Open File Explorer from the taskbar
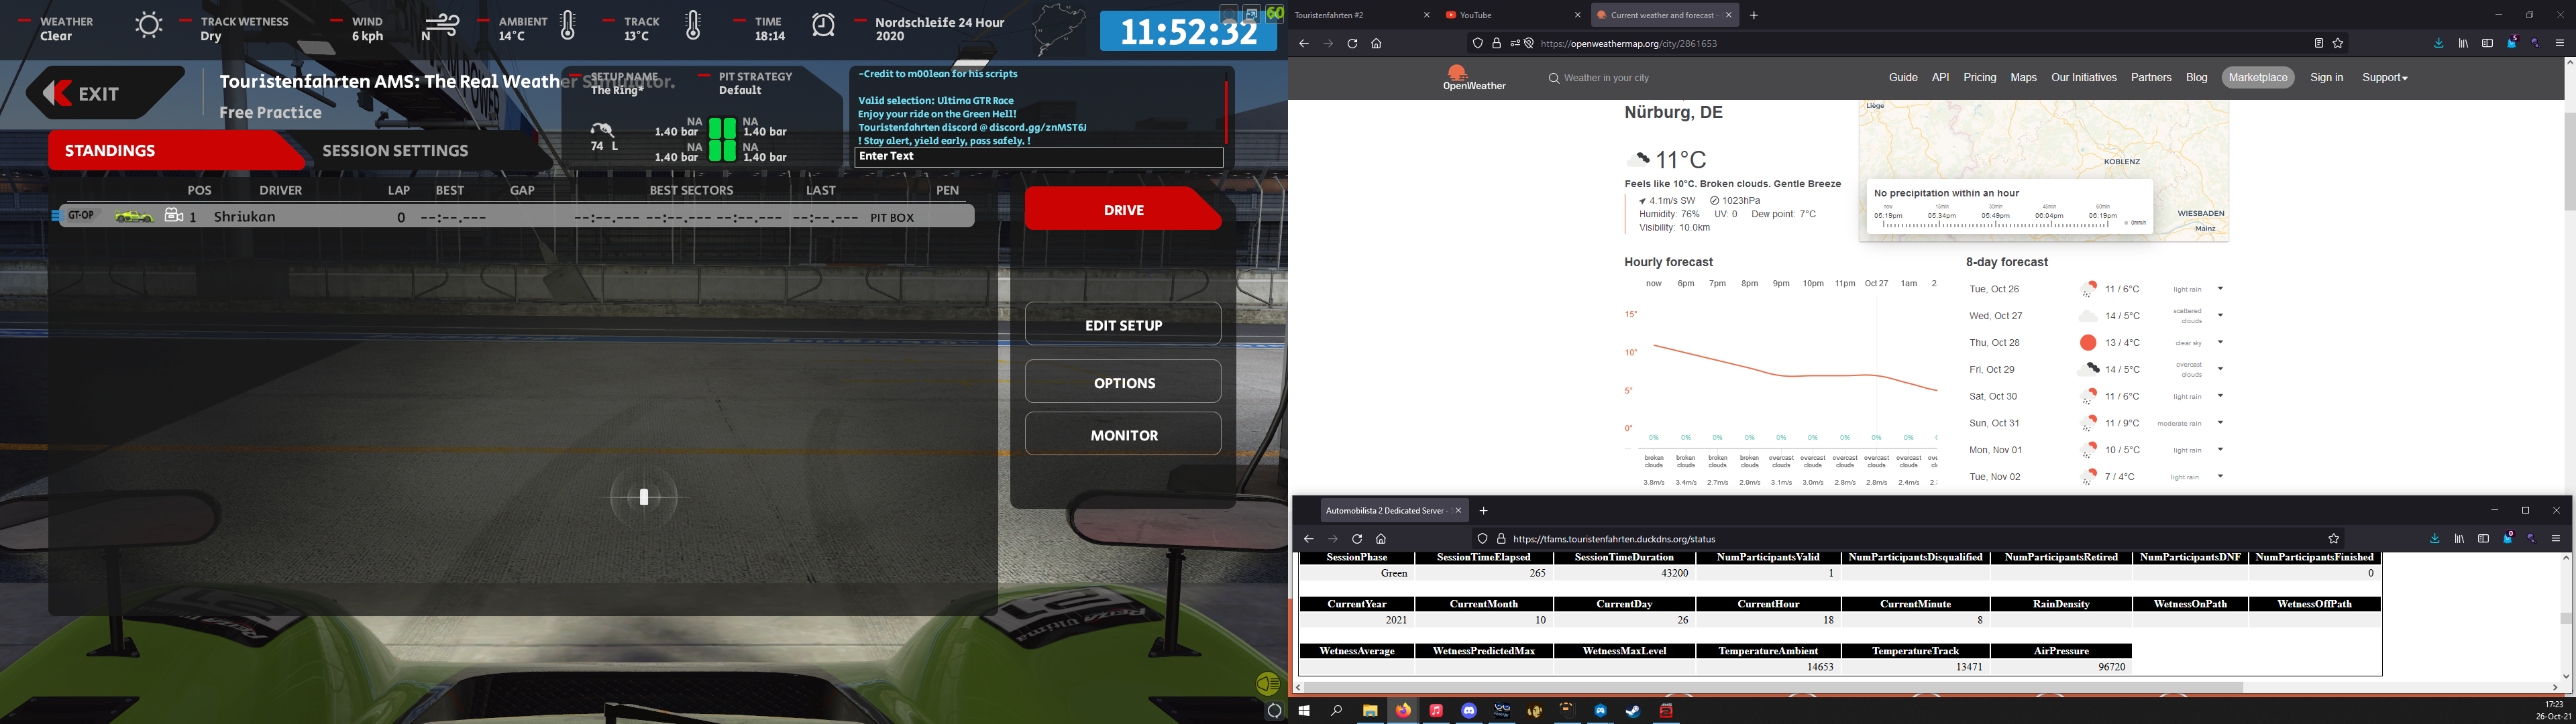The image size is (2576, 724). (1370, 711)
